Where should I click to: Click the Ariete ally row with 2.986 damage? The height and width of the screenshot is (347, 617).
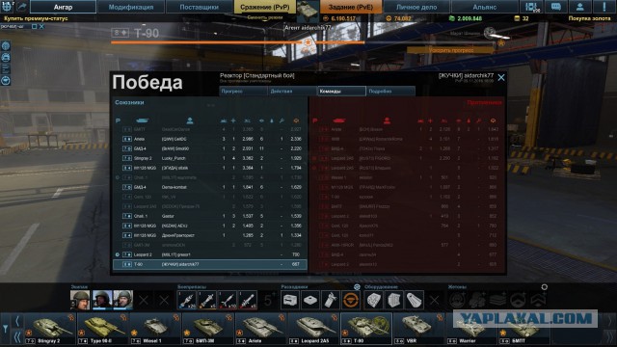pyautogui.click(x=210, y=139)
